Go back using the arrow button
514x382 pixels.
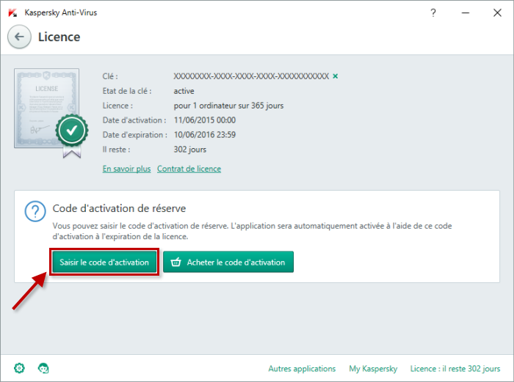[20, 37]
